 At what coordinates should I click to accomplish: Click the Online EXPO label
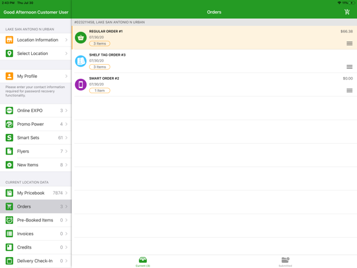pos(30,111)
